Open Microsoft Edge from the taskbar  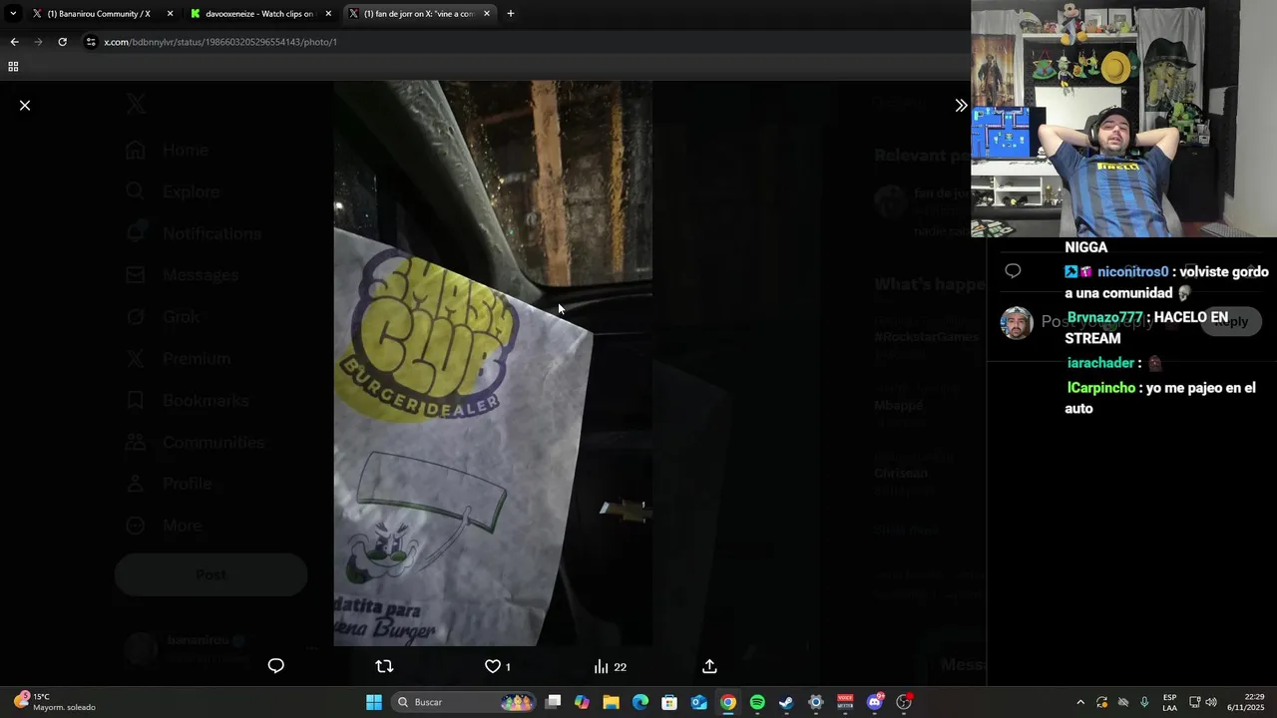(640, 702)
